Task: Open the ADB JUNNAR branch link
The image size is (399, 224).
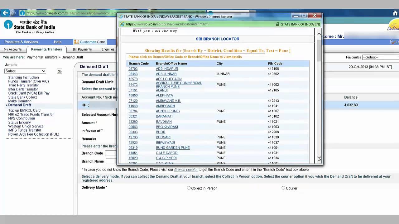Action: pyautogui.click(x=166, y=74)
